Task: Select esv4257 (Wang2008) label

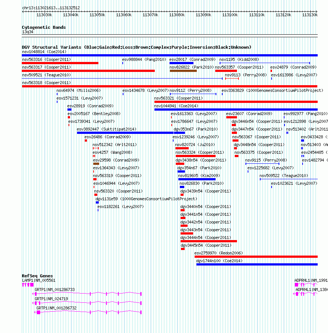Action: tap(112, 152)
